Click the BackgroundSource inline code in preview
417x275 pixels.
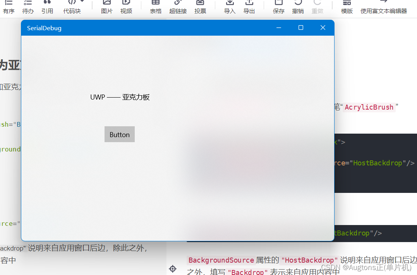[221, 260]
